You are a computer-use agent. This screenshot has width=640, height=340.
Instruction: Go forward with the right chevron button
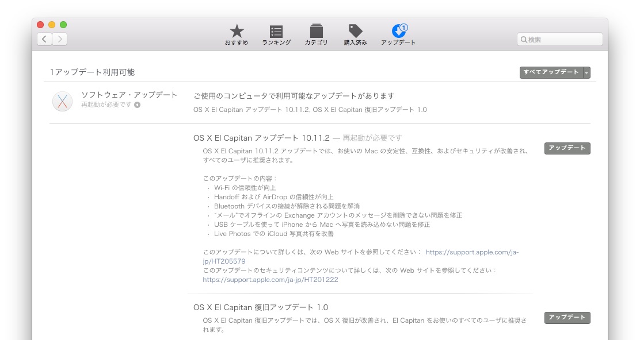coord(60,39)
